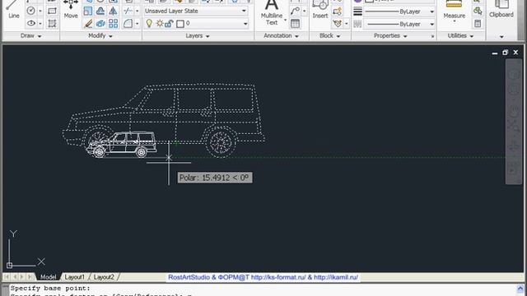Expand the Utilities panel title
The image size is (527, 296).
coord(460,35)
